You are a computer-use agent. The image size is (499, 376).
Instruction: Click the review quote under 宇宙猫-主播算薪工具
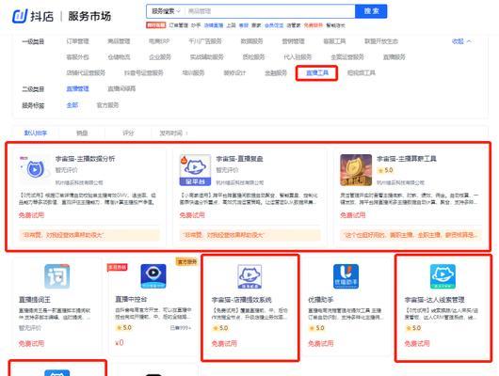pos(410,235)
